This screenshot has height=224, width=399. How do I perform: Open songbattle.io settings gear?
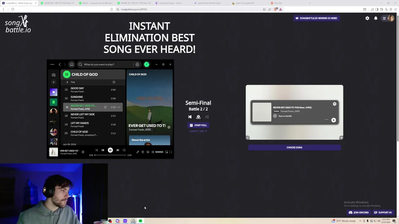pyautogui.click(x=367, y=18)
